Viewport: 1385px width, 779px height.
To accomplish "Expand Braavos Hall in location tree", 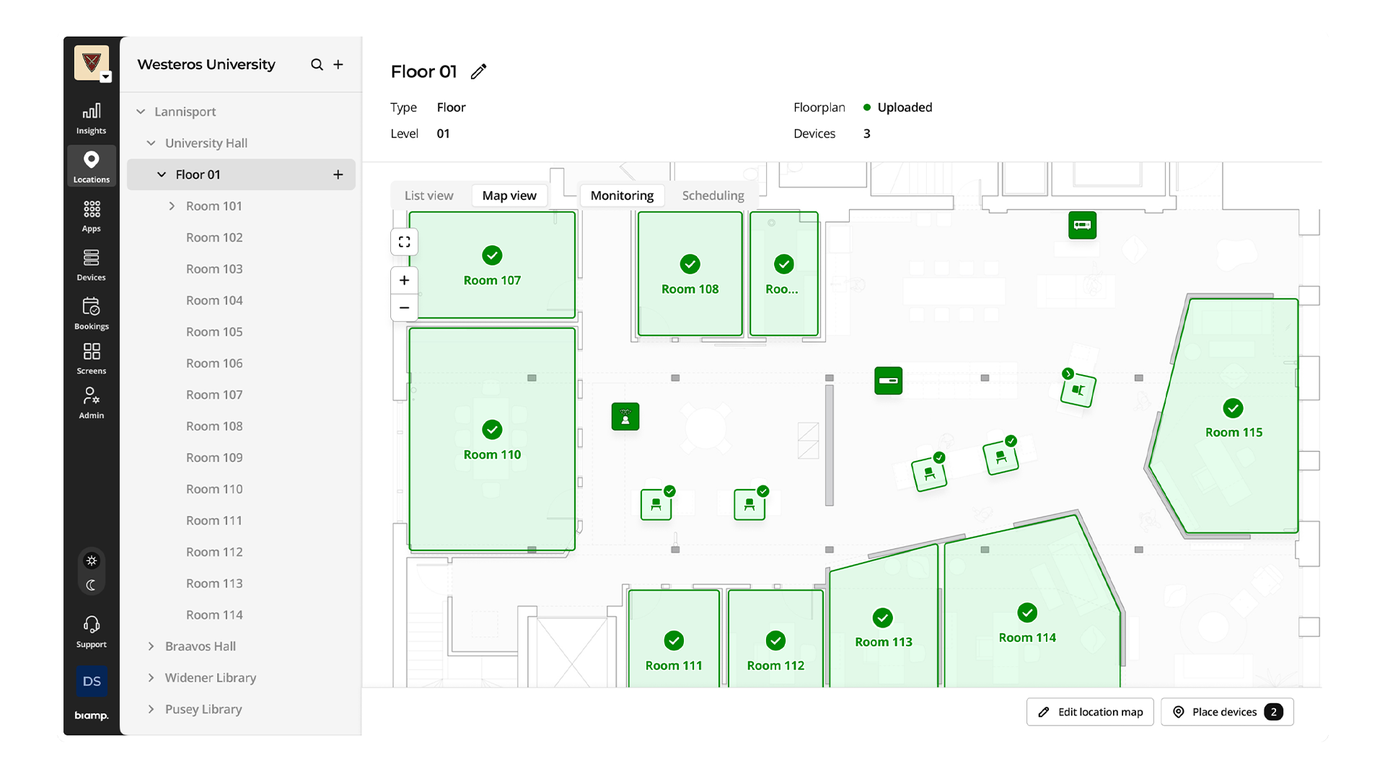I will coord(151,646).
